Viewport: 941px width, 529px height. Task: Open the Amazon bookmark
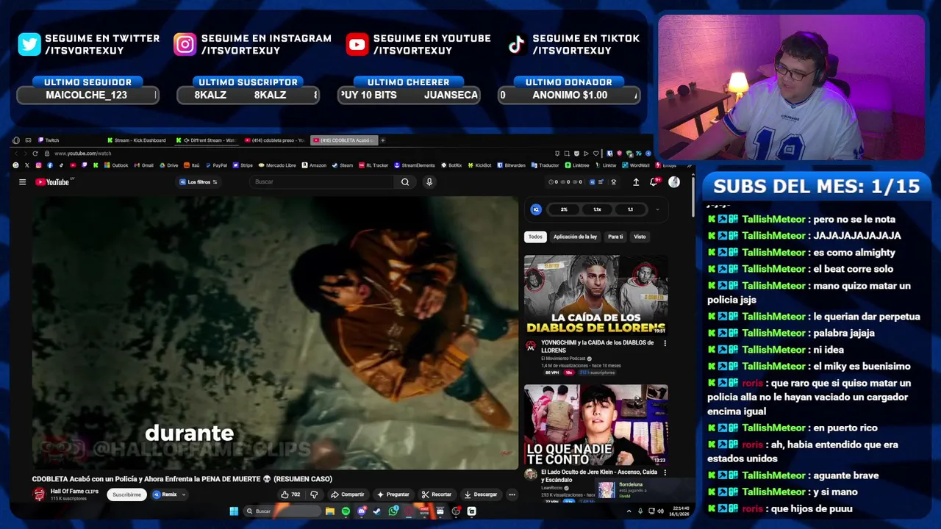314,165
